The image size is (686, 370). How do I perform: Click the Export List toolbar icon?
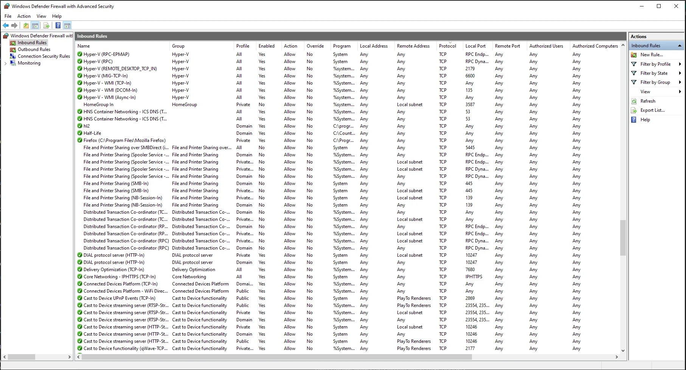[x=46, y=26]
